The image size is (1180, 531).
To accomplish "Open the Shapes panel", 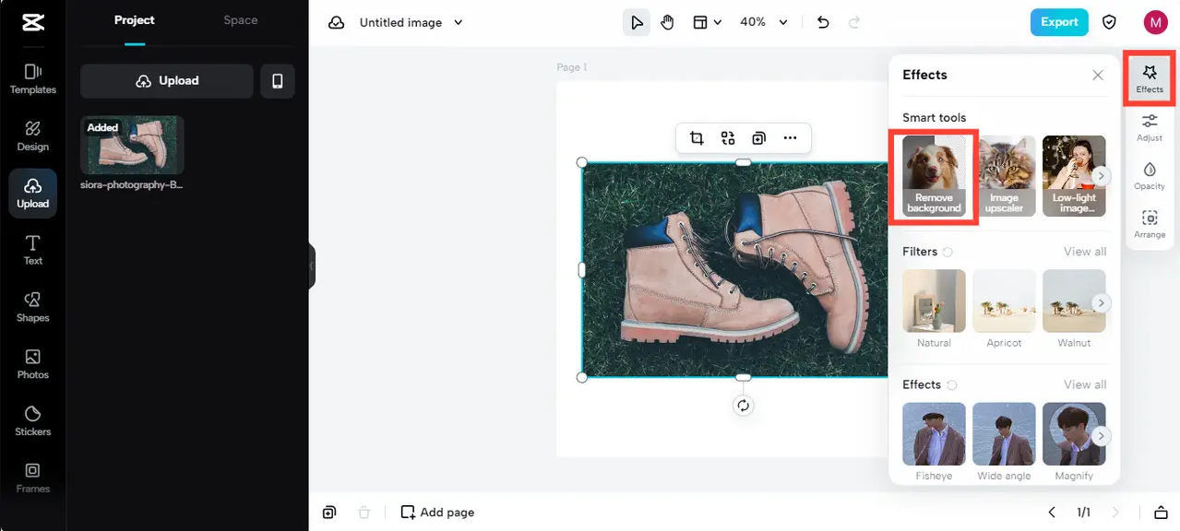I will tap(32, 307).
